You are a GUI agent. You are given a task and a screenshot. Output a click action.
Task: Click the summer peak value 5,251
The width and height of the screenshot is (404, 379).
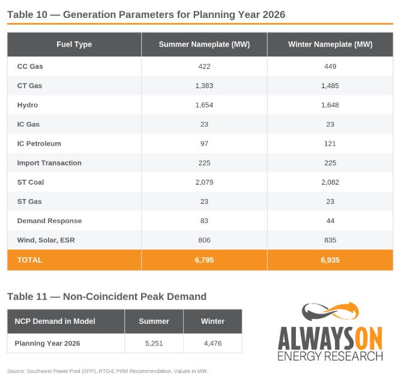(154, 344)
